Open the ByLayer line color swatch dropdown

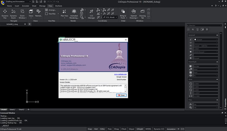[x=206, y=40]
